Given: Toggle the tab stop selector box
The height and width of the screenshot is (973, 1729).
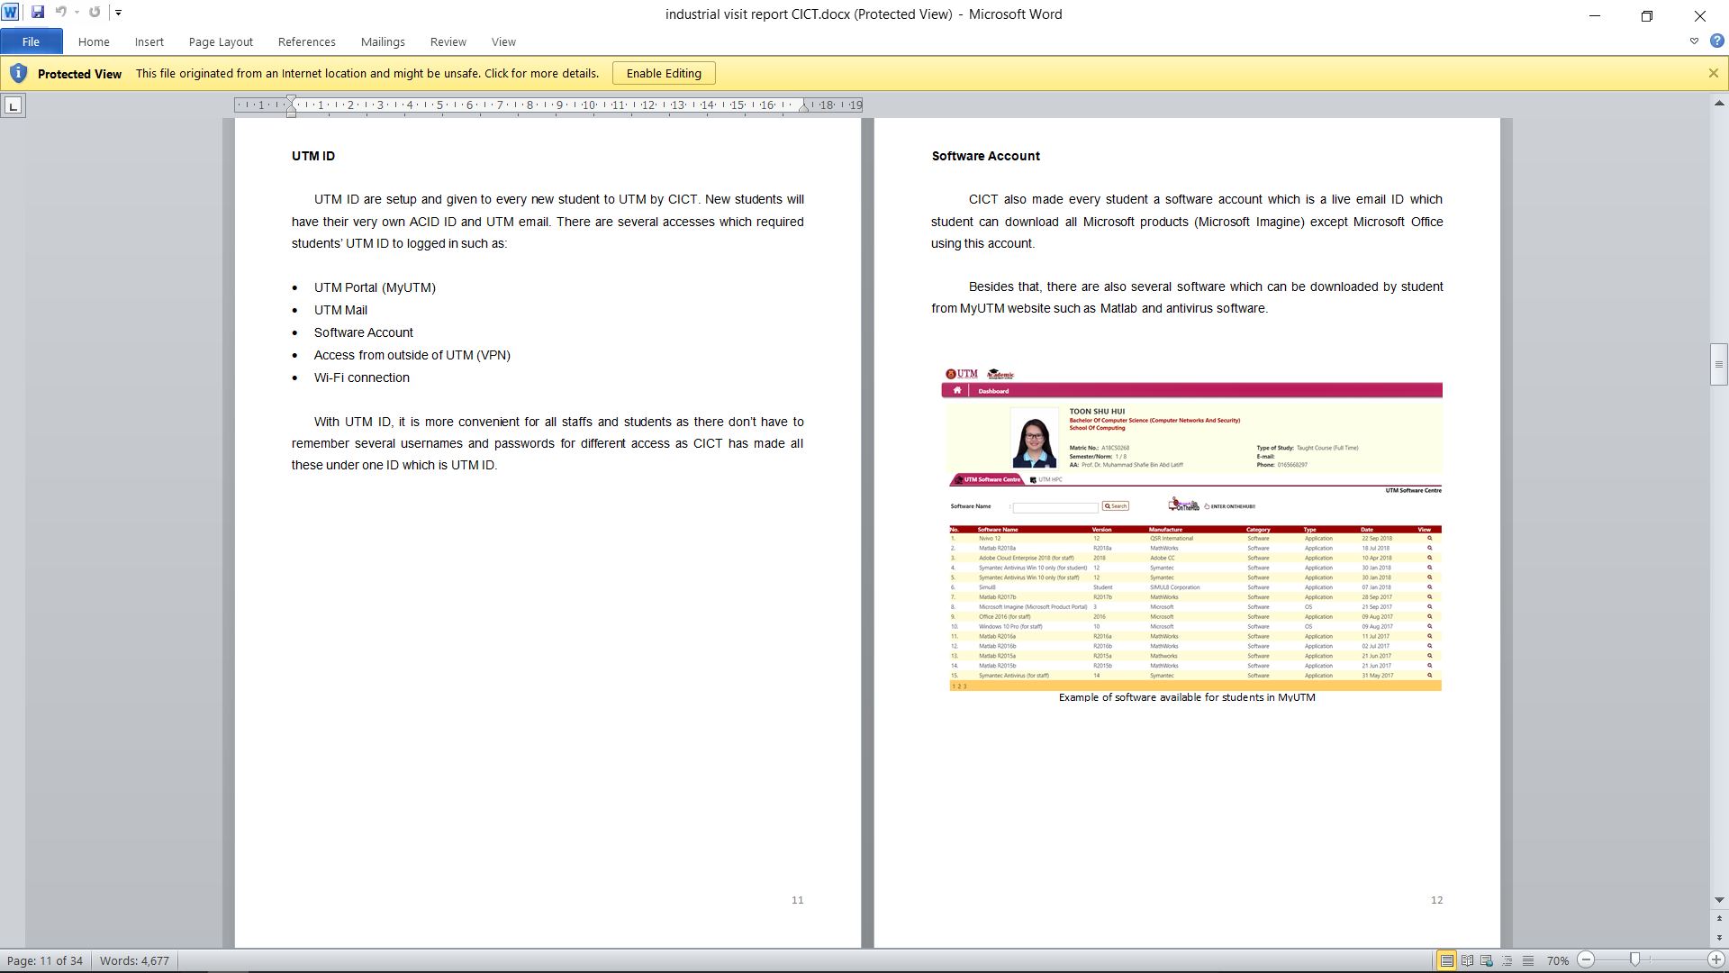Looking at the screenshot, I should click(x=13, y=106).
